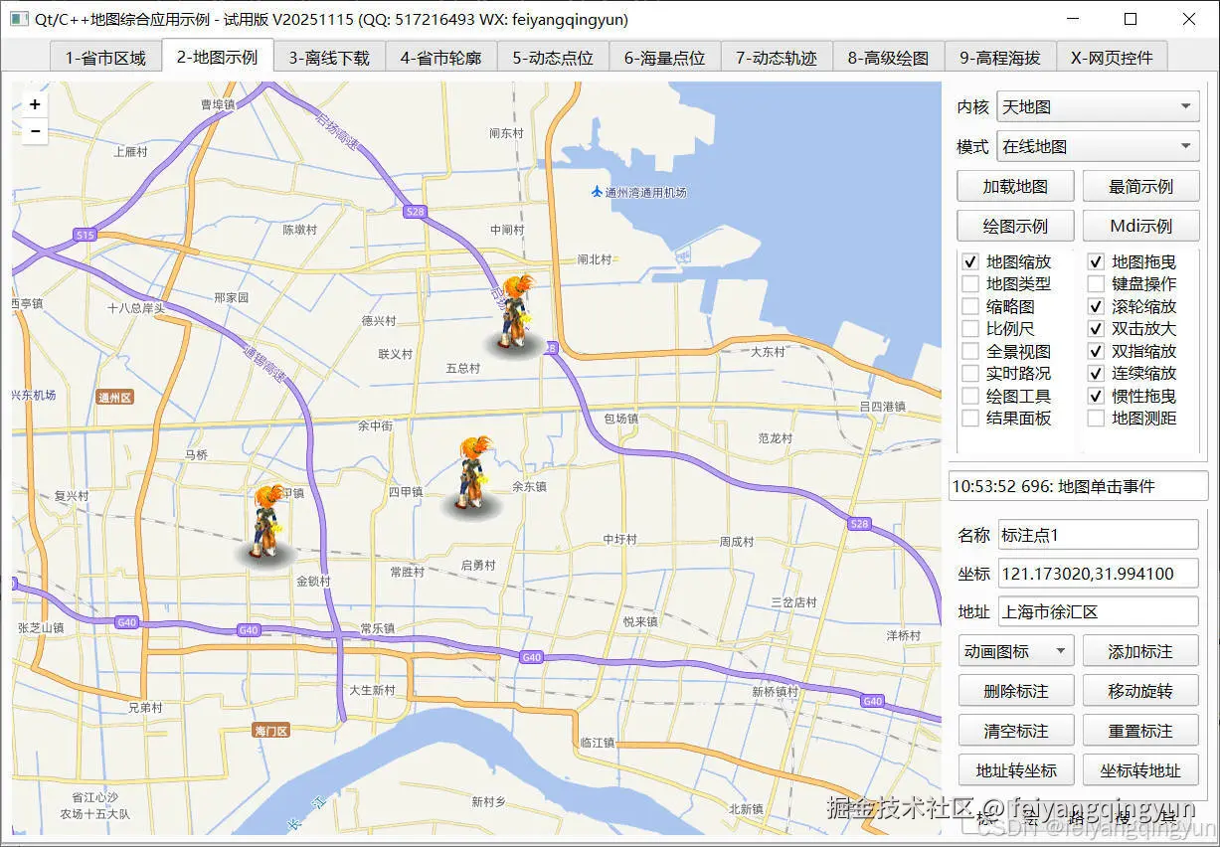Click the S28 highway badge near 闸东村
Image resolution: width=1220 pixels, height=847 pixels.
tap(416, 212)
